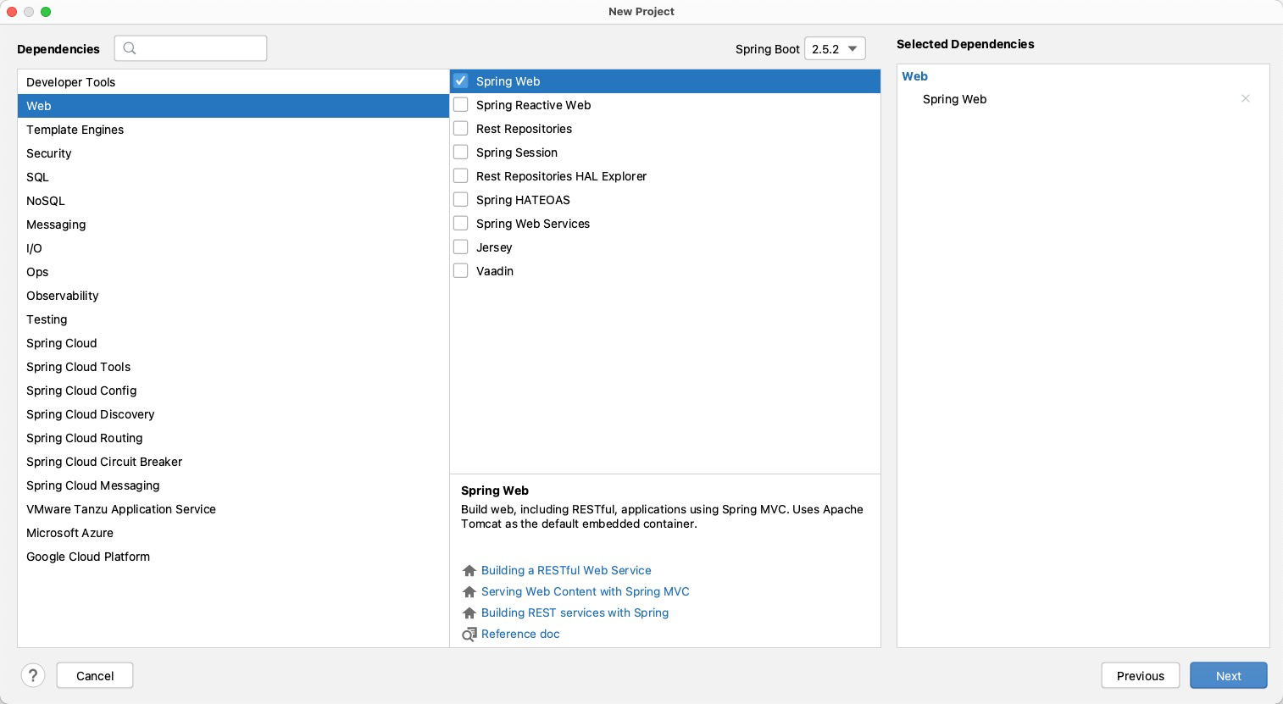Open Serving Web Content with Spring MVC link
Screen dimensions: 1283x704
point(586,592)
